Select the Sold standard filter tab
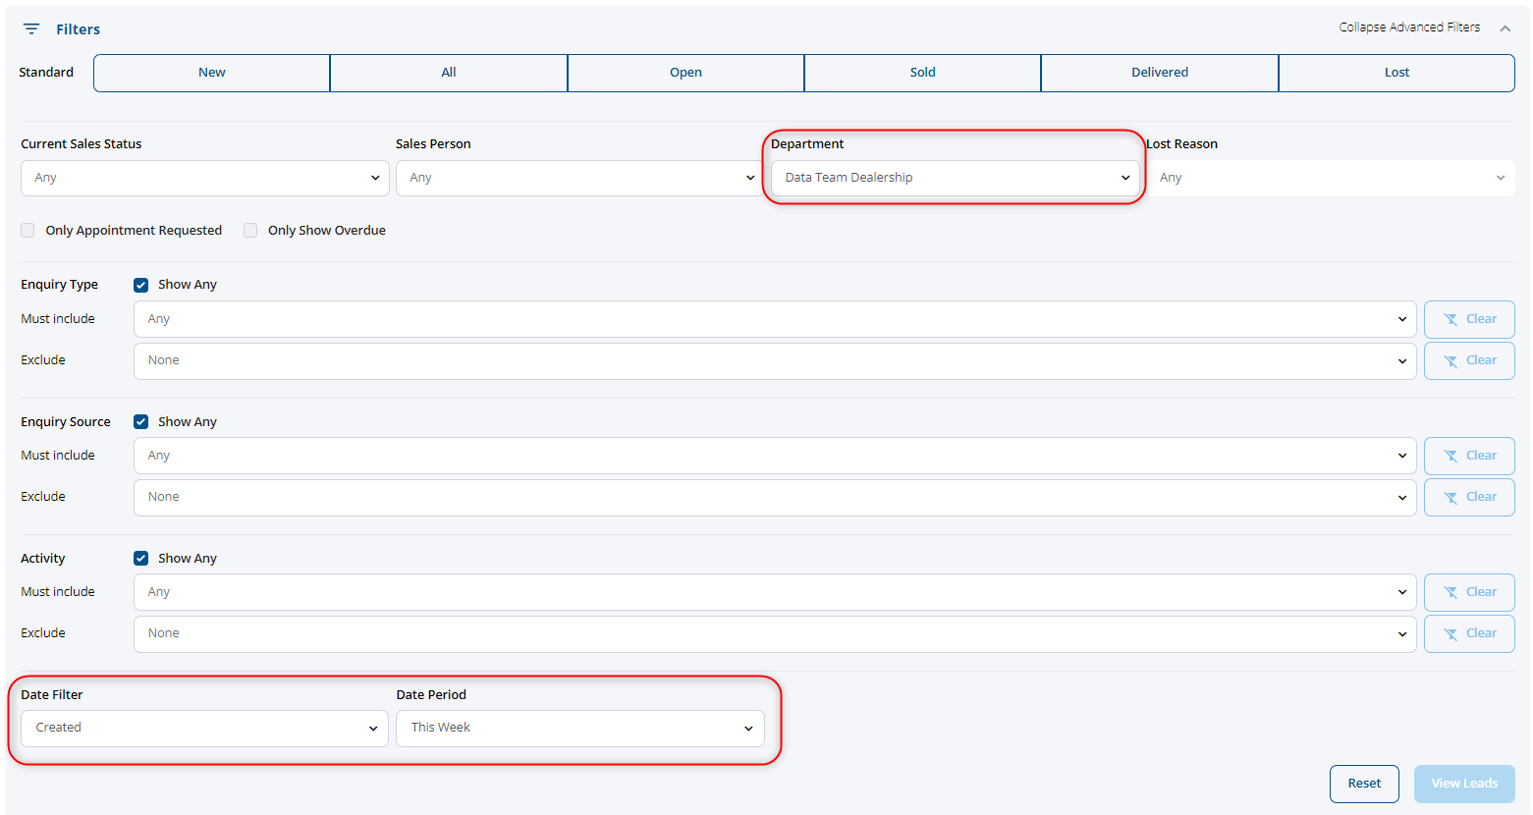1533x815 pixels. point(922,73)
